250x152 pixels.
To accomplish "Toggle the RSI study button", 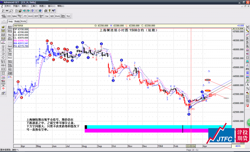I will [x=52, y=16].
